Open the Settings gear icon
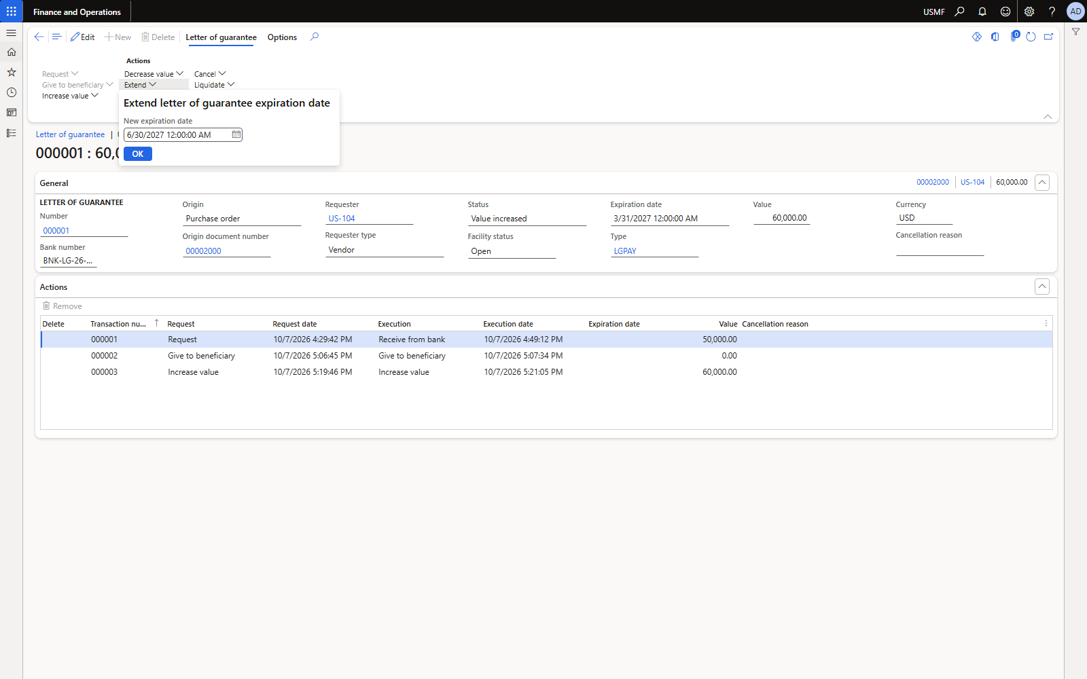Viewport: 1087px width, 679px height. [1029, 12]
